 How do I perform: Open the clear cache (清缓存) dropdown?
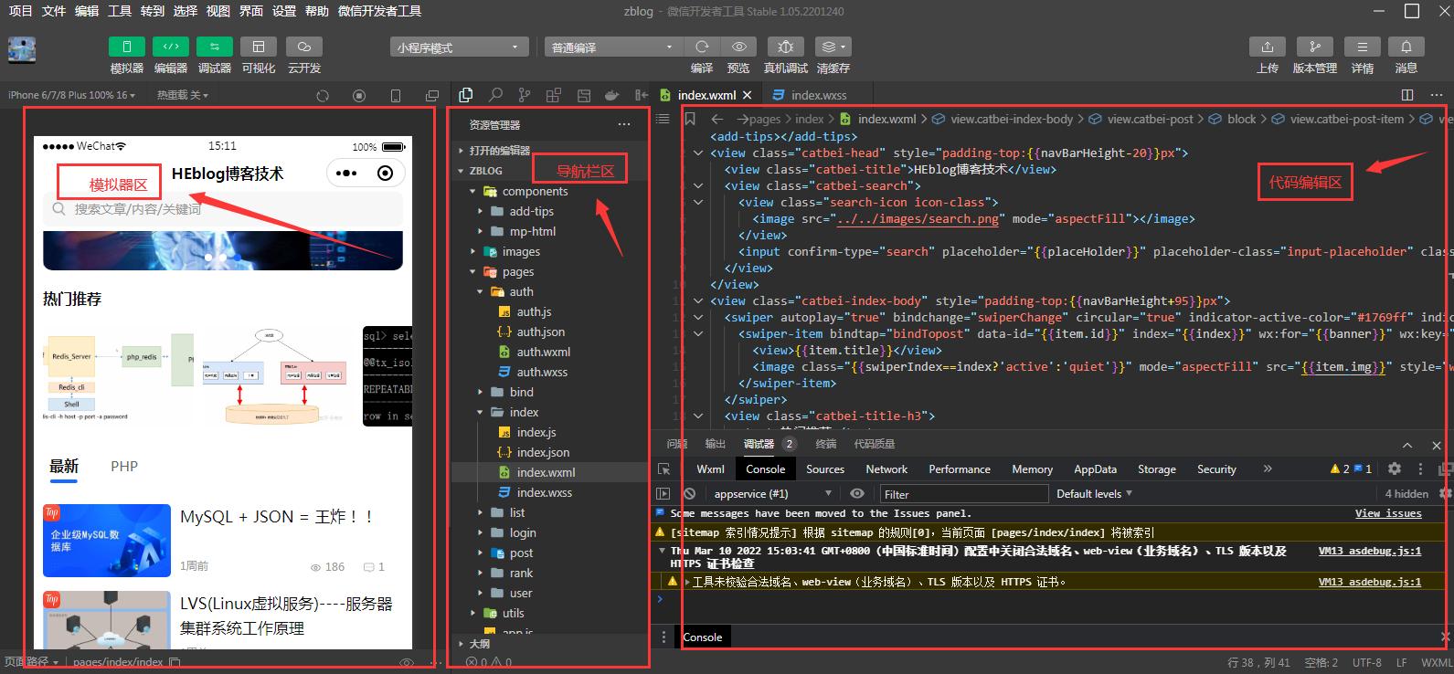click(x=833, y=47)
